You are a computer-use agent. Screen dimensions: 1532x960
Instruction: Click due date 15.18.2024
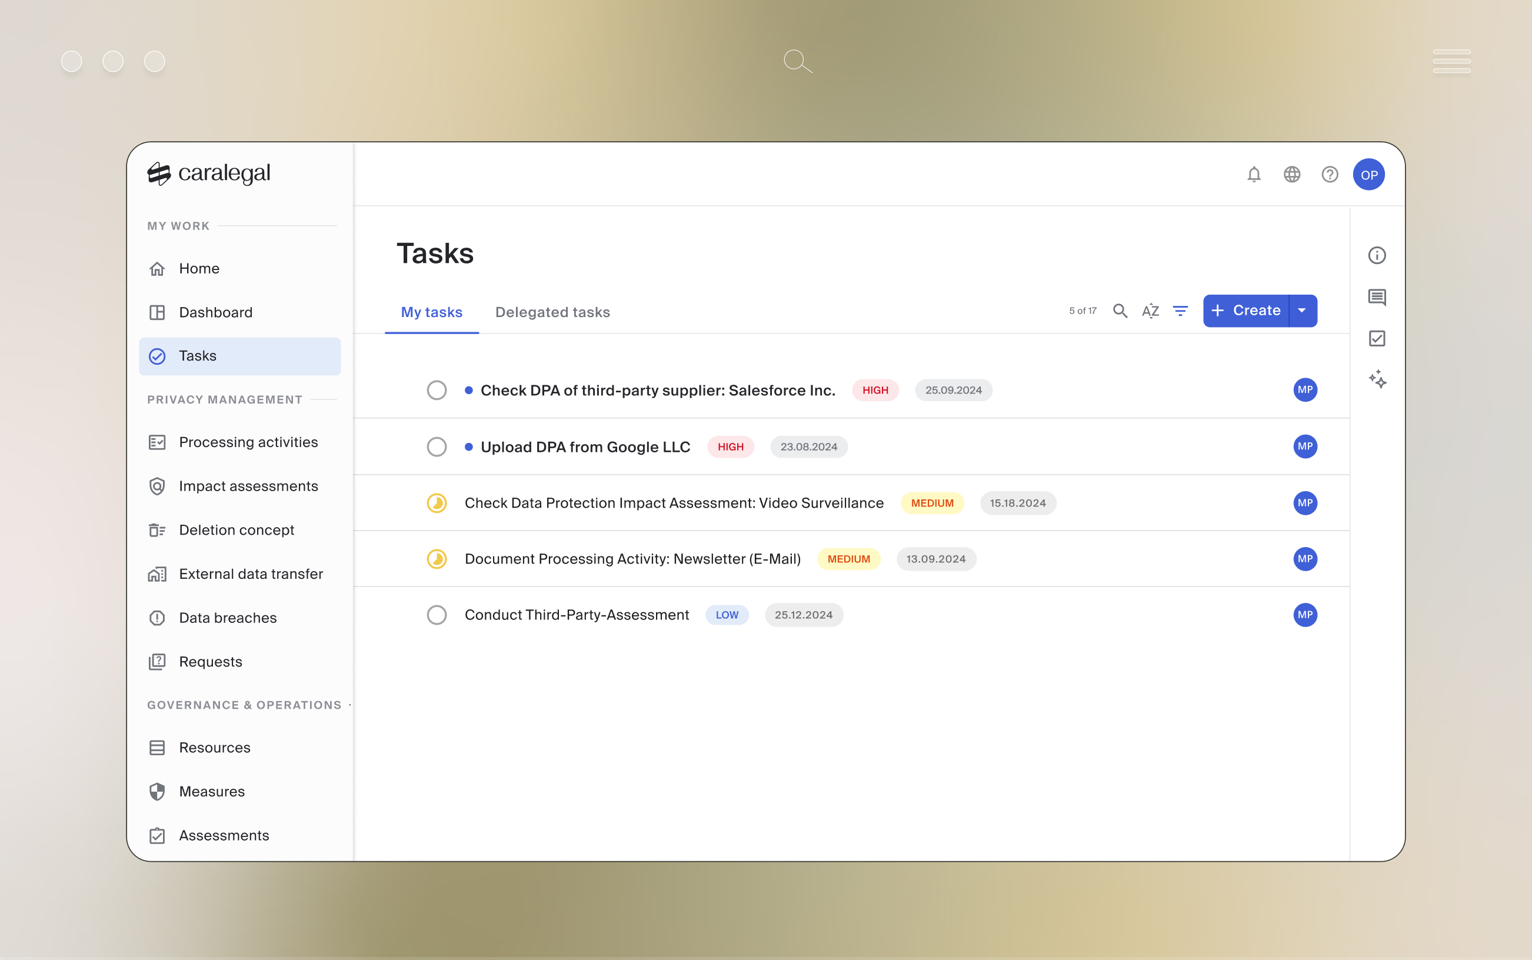pyautogui.click(x=1018, y=503)
